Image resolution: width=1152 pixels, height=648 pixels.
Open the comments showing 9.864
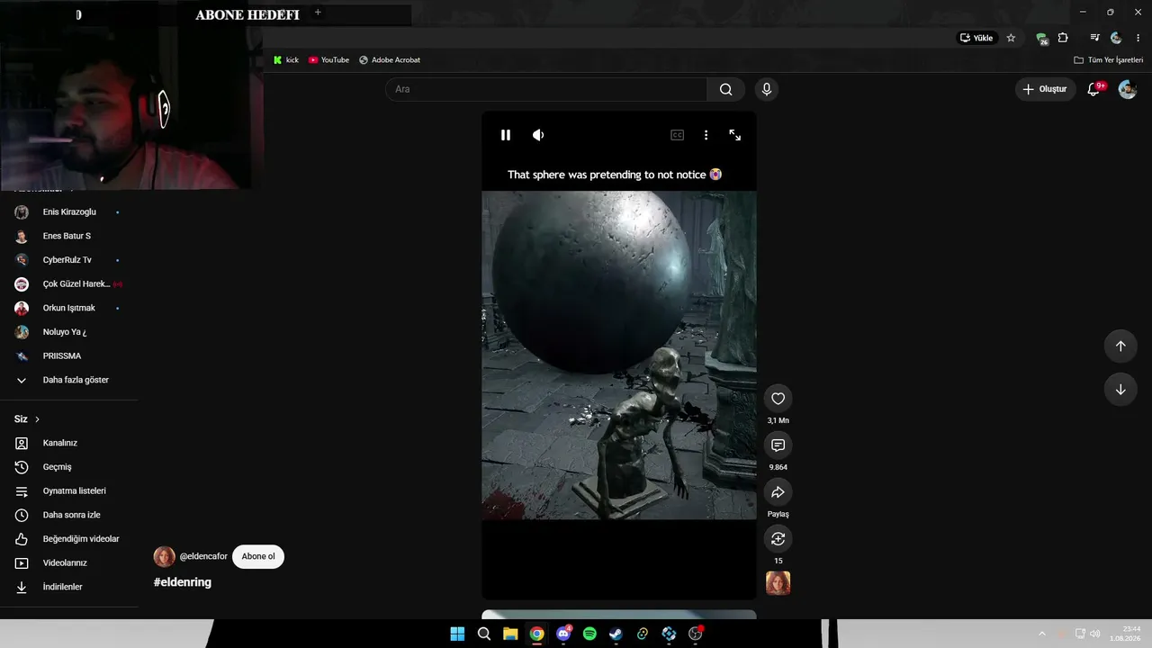pos(778,445)
